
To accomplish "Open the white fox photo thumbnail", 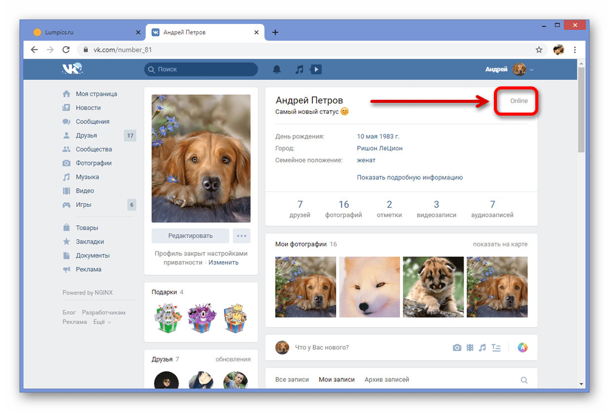I will pos(370,287).
